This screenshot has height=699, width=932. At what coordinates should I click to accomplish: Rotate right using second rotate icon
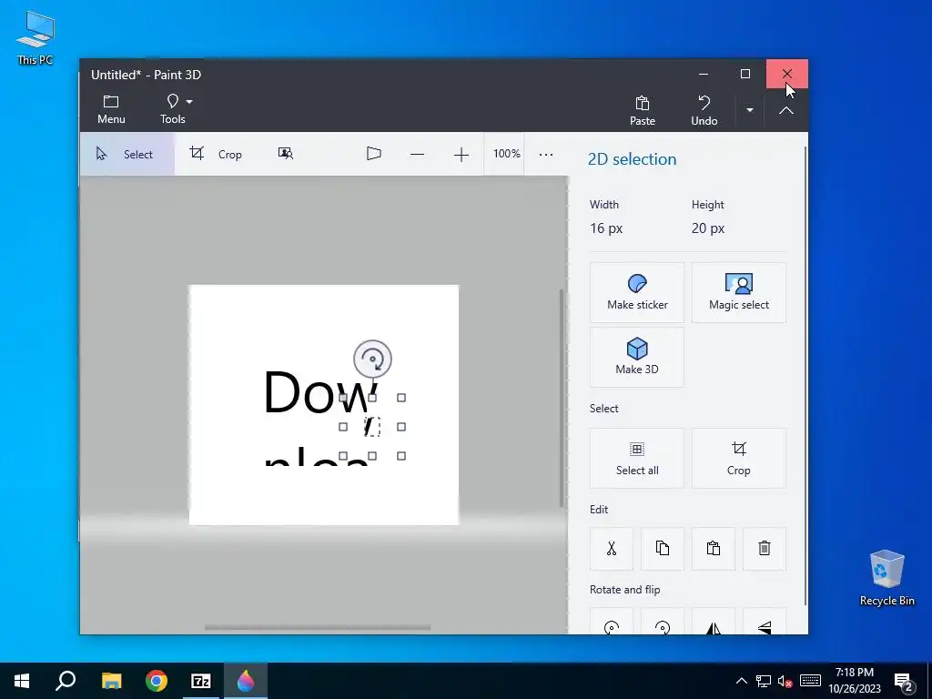click(x=663, y=622)
